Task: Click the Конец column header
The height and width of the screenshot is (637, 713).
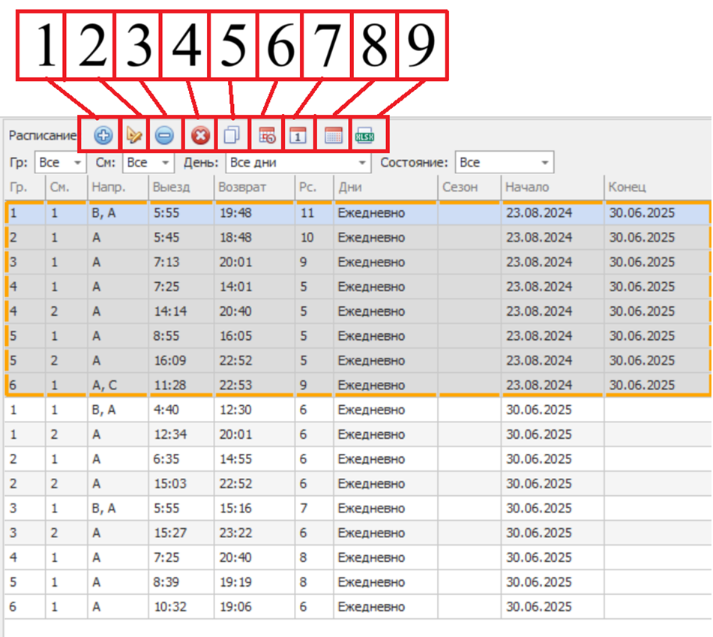Action: point(657,188)
